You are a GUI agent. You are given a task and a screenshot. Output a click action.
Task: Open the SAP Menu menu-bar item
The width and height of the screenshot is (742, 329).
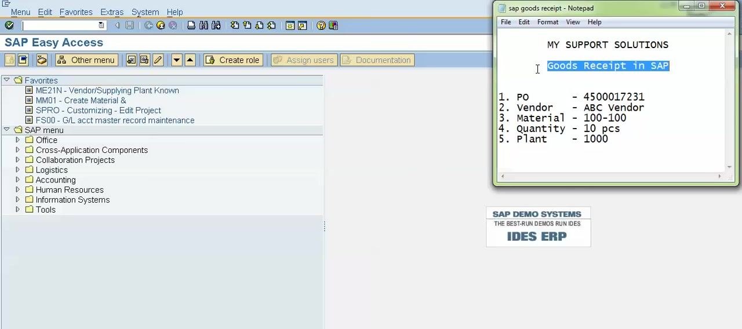pos(20,12)
